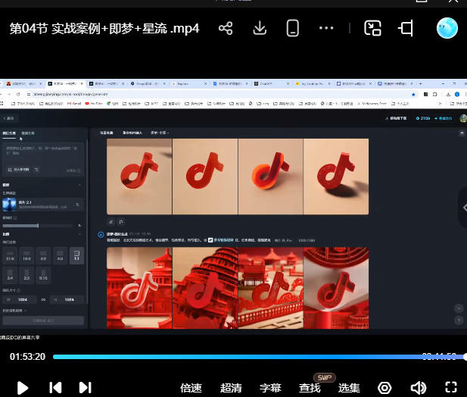Click the picture-in-picture mini window icon

click(372, 29)
